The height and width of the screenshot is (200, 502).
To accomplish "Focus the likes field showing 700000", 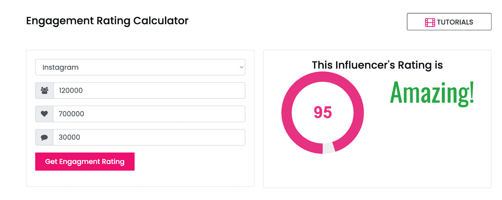I will coord(149,114).
